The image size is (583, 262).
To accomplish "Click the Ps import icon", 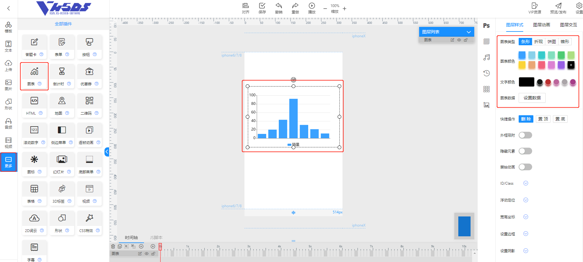I will [486, 26].
